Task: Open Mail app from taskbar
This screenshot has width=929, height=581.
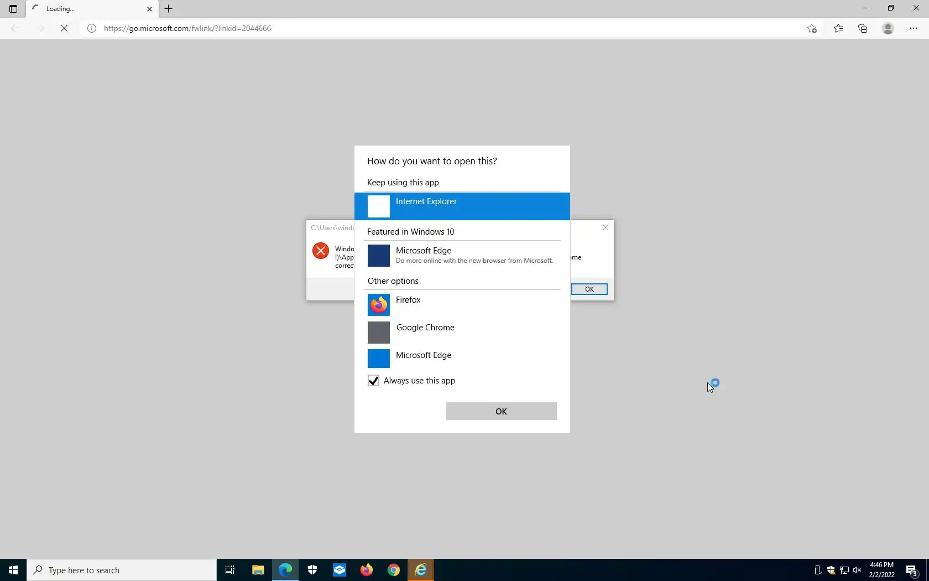Action: coord(340,570)
